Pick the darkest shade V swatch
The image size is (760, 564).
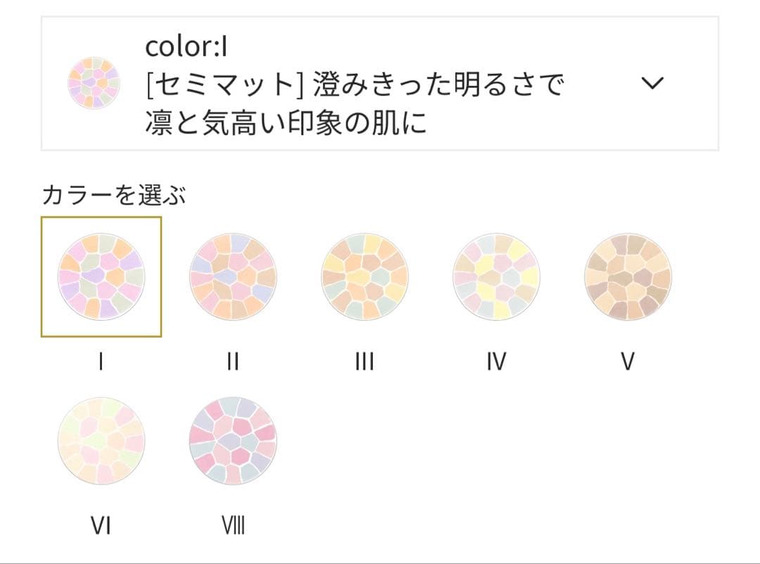628,276
